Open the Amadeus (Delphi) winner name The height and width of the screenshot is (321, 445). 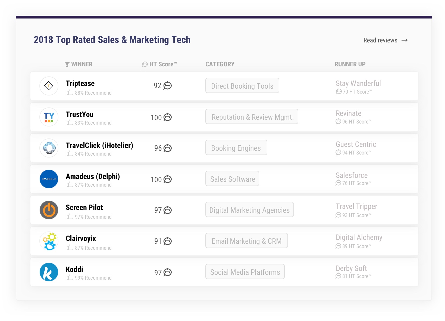pos(93,177)
